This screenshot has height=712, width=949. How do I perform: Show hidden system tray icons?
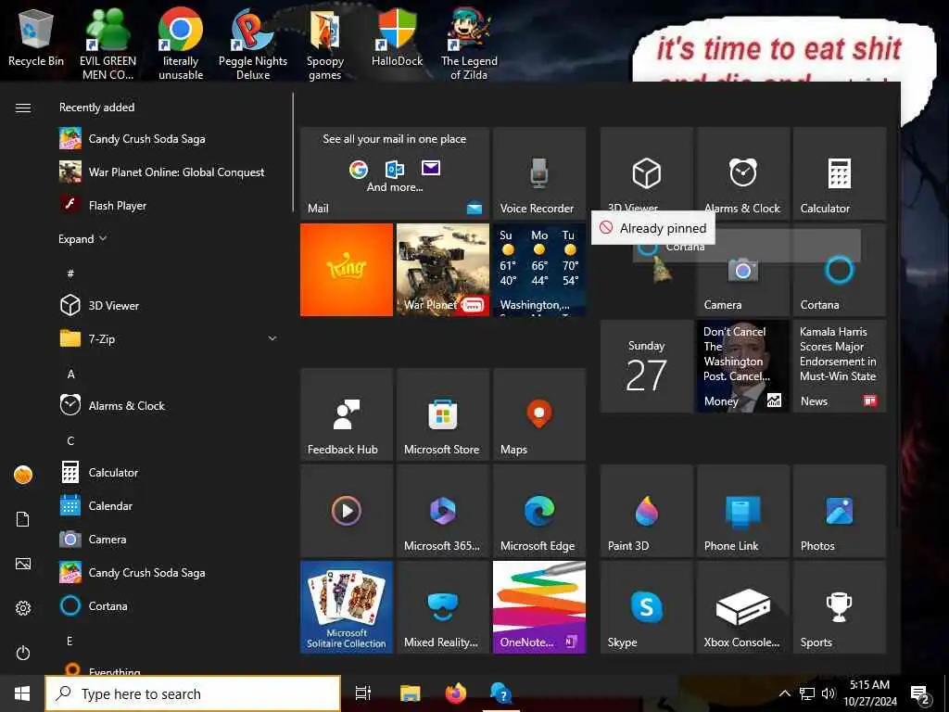(x=784, y=693)
